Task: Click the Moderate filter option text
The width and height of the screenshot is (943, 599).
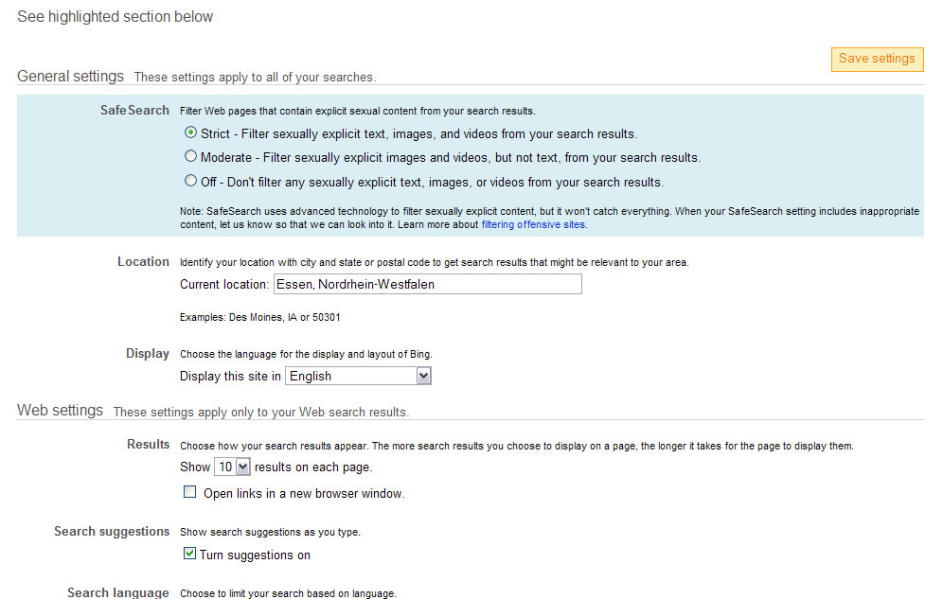Action: coord(451,158)
